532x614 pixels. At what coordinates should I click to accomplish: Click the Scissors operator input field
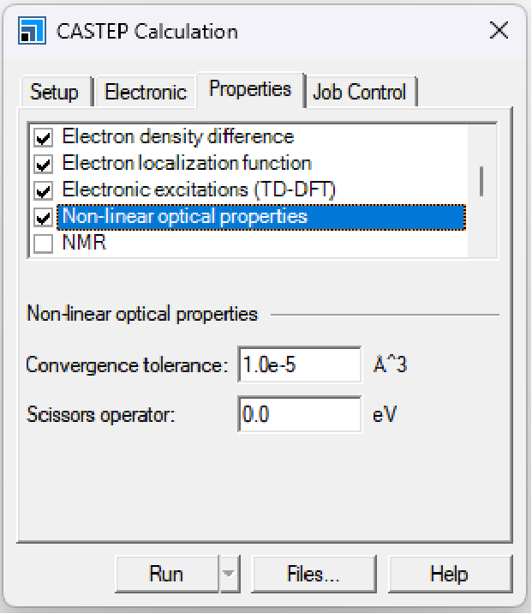(300, 415)
